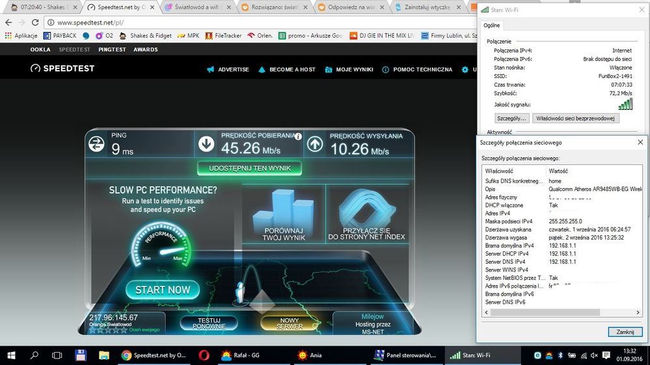Viewport: 650px width, 365px height.
Task: Click the Właściwość column header
Action: click(x=514, y=171)
